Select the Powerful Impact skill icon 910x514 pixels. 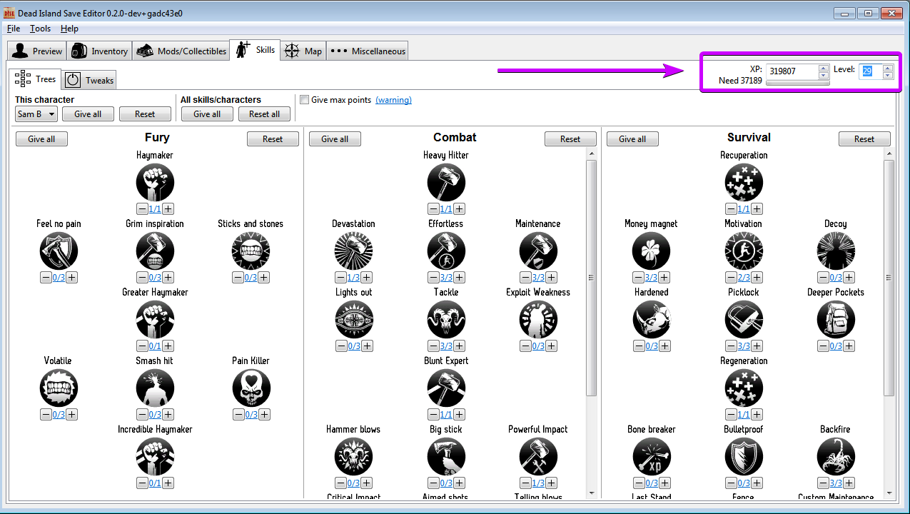tap(538, 456)
